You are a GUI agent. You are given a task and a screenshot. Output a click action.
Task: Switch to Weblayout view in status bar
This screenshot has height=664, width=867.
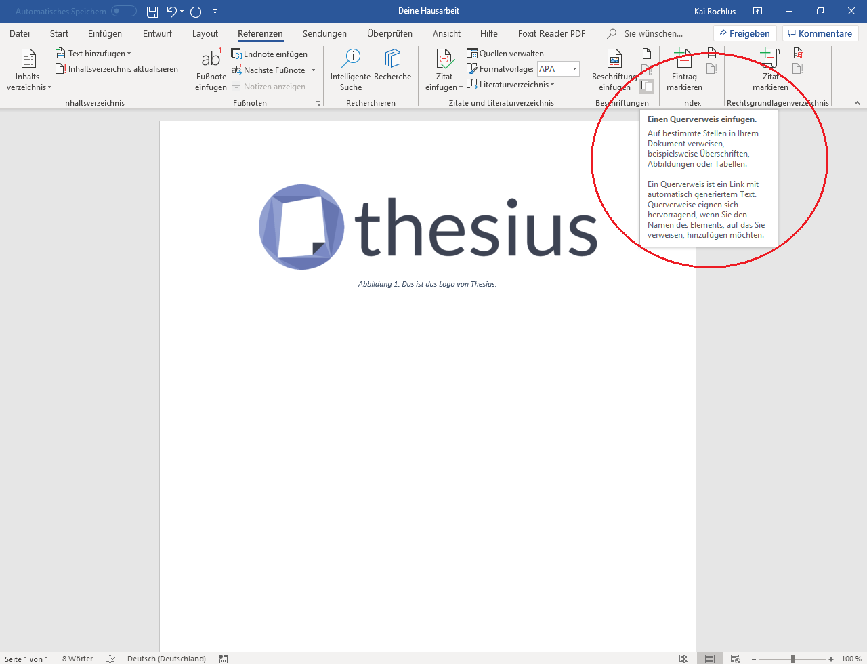coord(735,659)
